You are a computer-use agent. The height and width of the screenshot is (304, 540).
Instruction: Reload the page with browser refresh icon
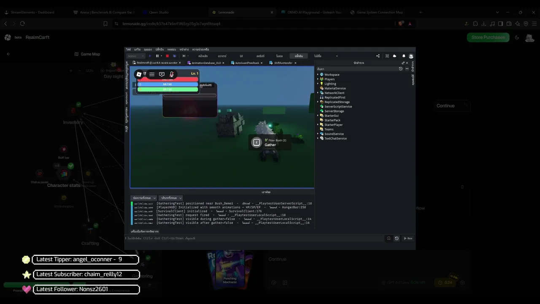click(x=22, y=24)
